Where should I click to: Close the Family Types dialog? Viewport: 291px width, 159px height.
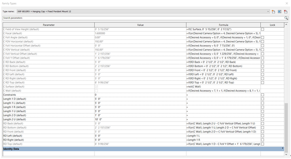click(x=287, y=3)
